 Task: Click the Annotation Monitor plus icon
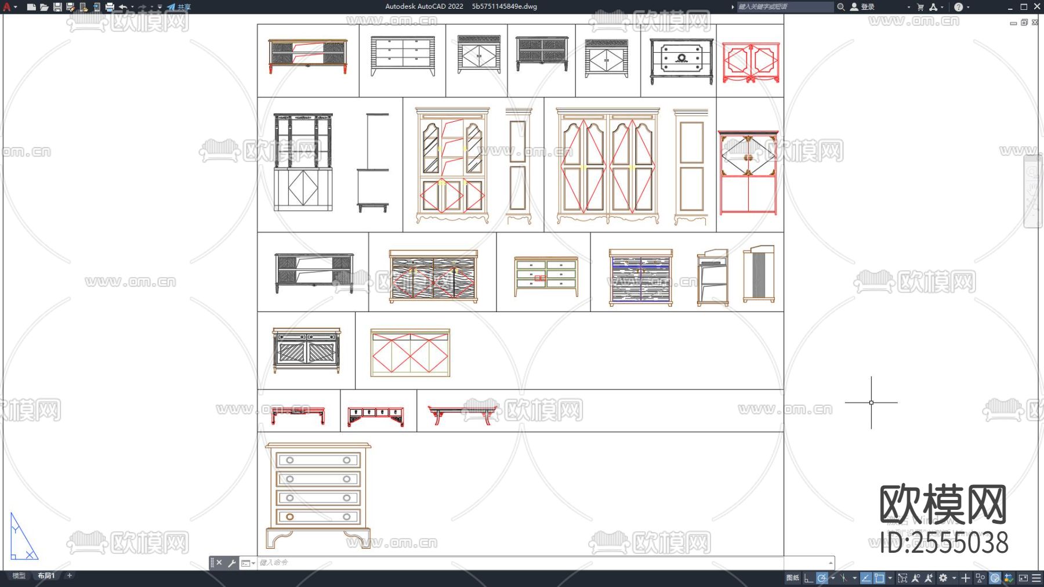coord(966,578)
